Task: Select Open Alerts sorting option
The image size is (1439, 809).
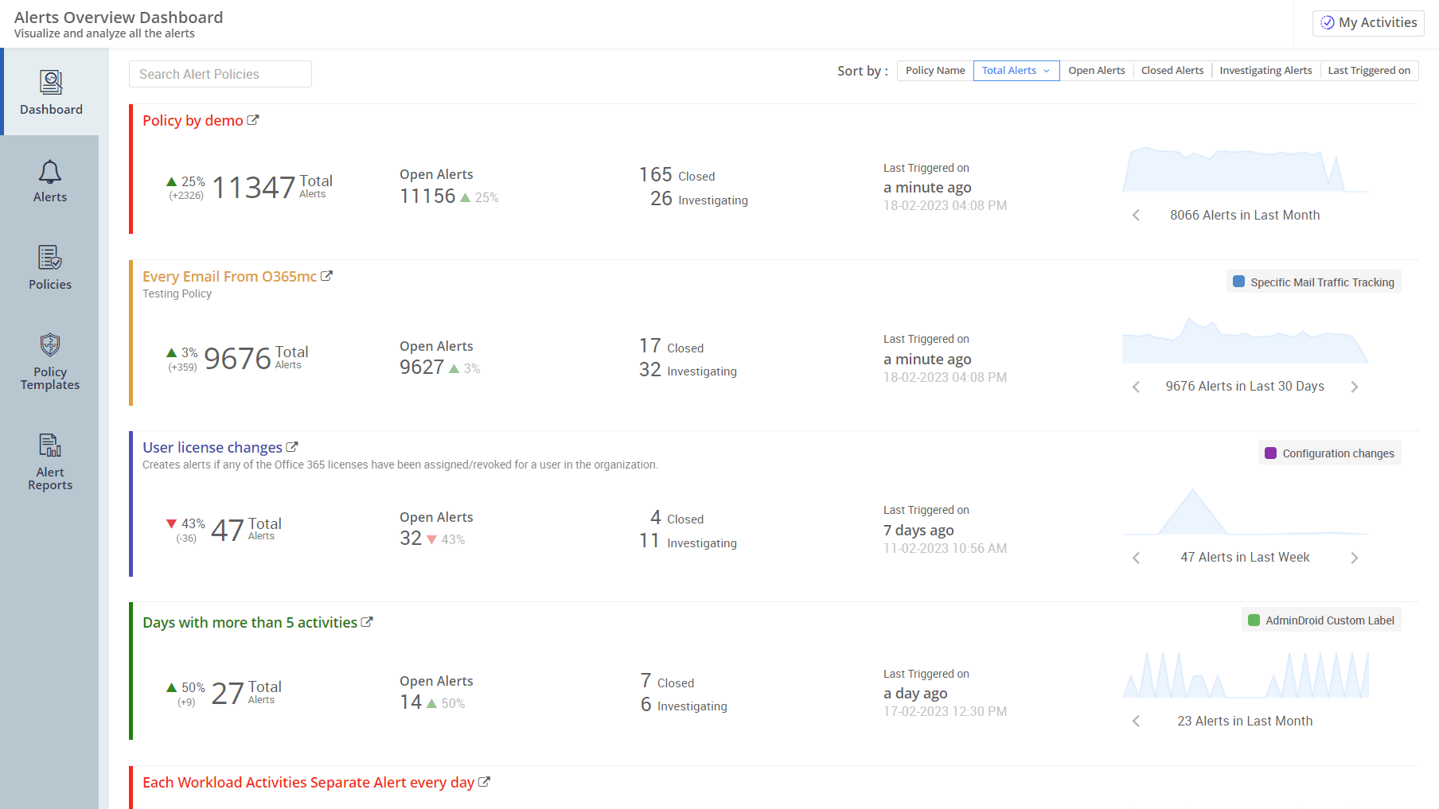Action: 1097,70
